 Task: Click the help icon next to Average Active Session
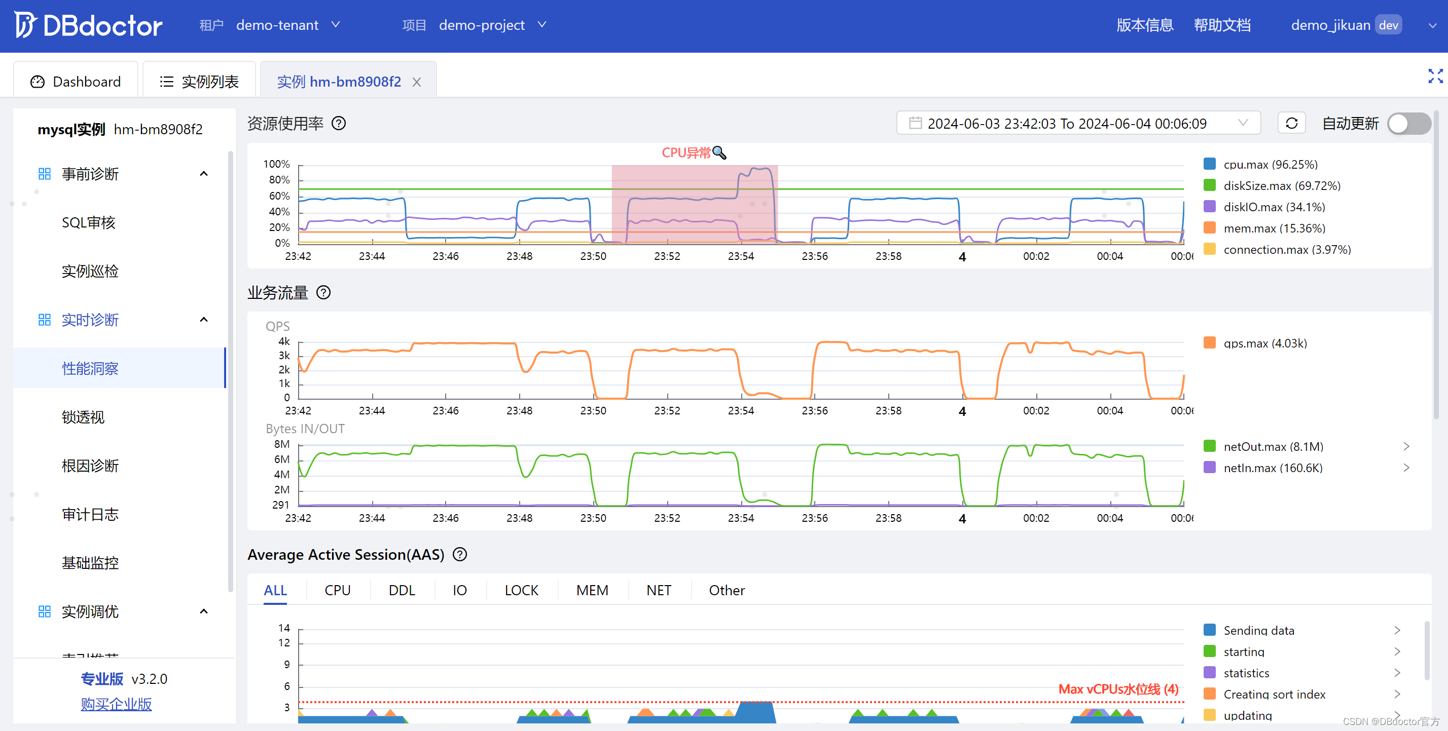pos(460,554)
